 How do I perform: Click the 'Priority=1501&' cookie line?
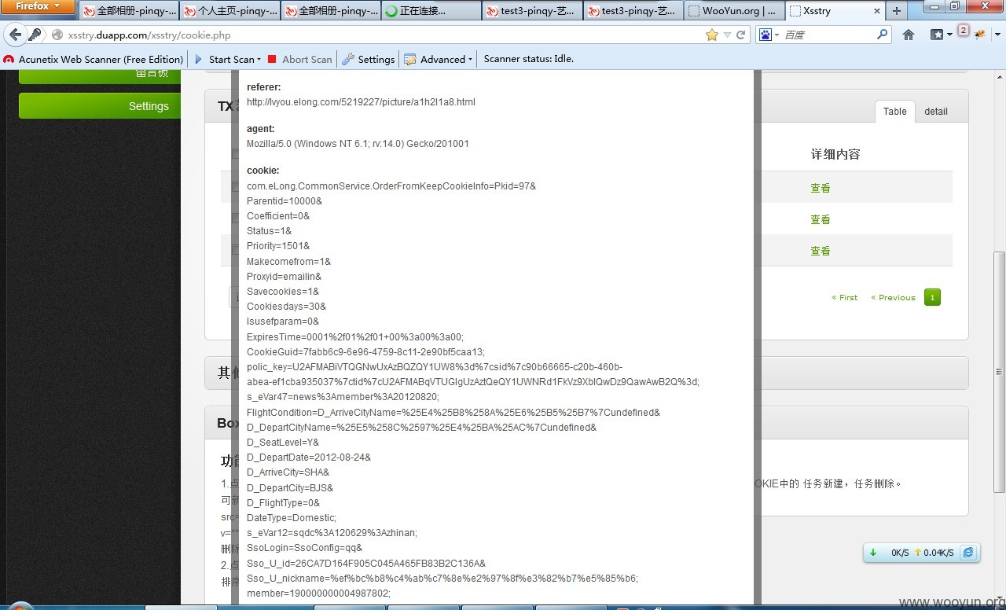point(278,246)
